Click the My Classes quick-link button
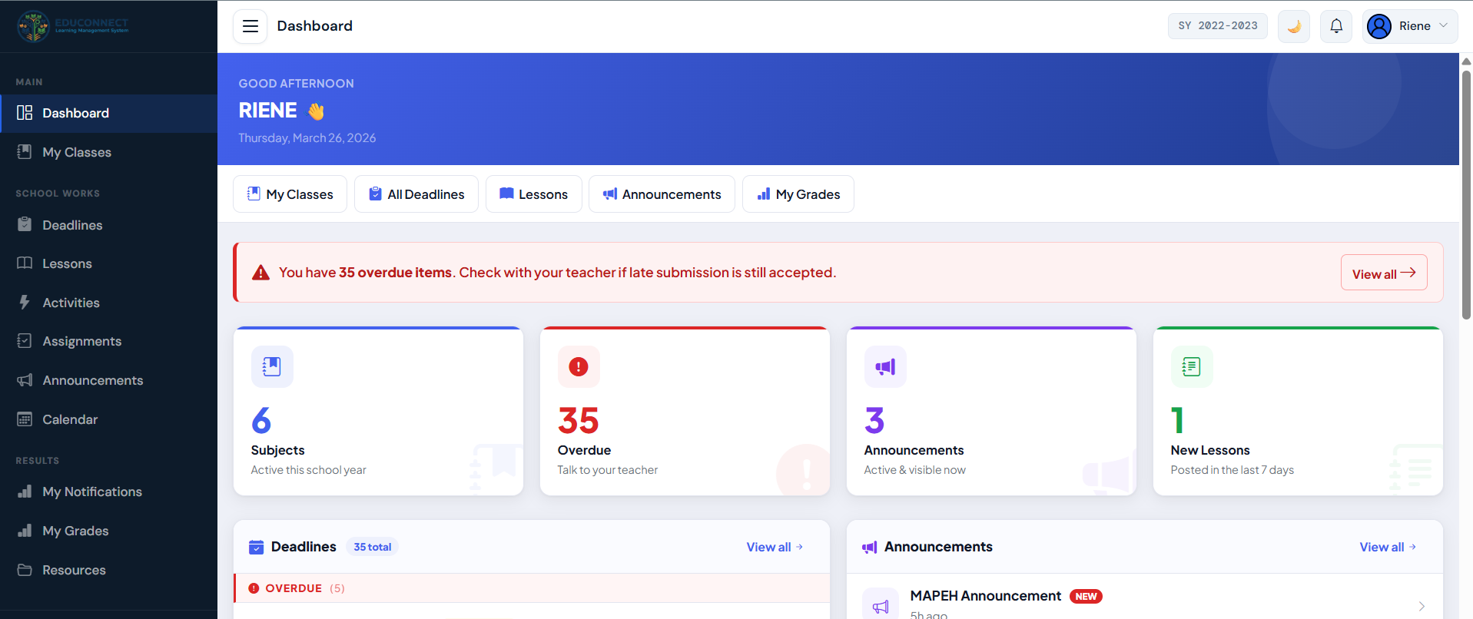Viewport: 1473px width, 619px height. pyautogui.click(x=290, y=194)
